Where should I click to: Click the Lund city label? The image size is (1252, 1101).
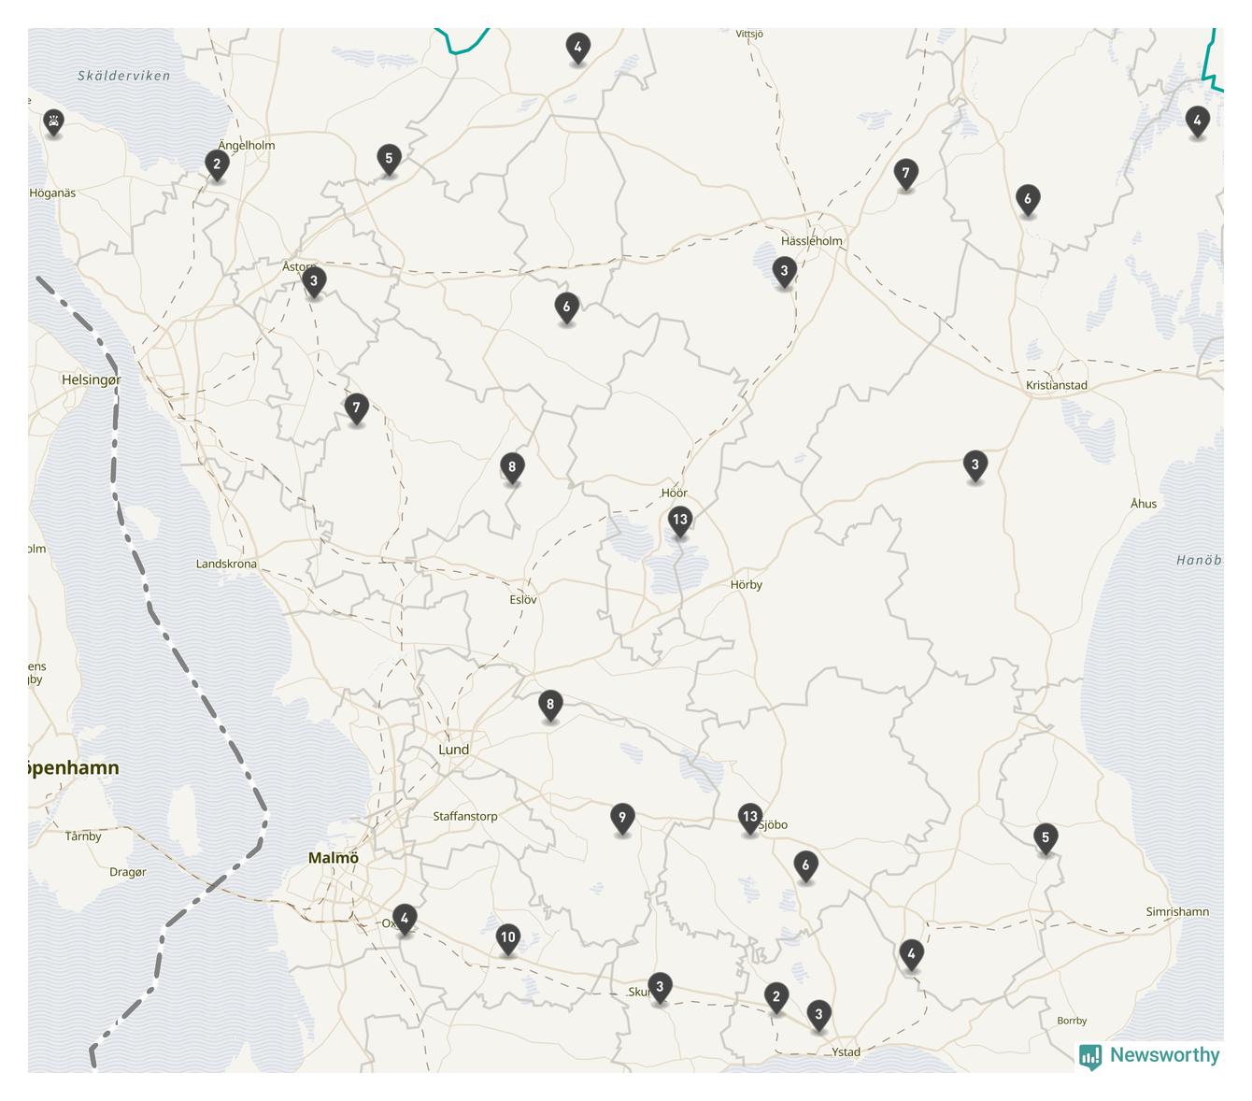(453, 750)
